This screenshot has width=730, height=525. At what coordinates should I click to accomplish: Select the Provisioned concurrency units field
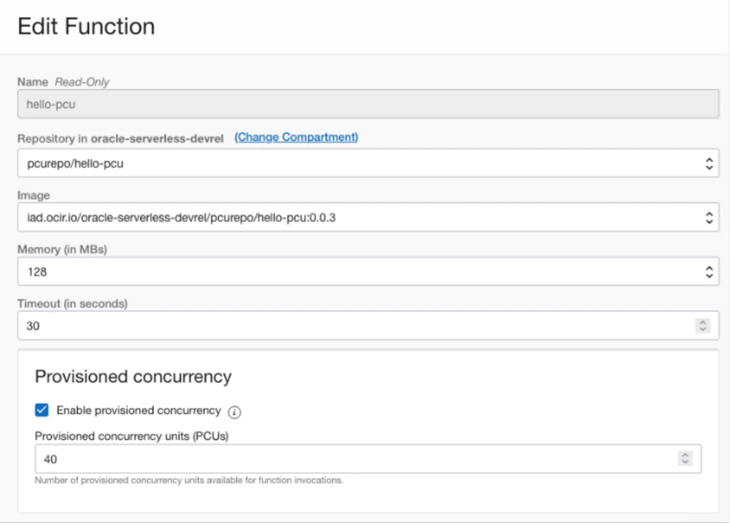(x=285, y=457)
